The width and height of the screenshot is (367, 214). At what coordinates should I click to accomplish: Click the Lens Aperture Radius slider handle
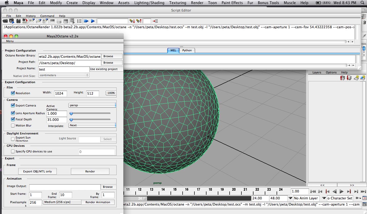point(71,113)
